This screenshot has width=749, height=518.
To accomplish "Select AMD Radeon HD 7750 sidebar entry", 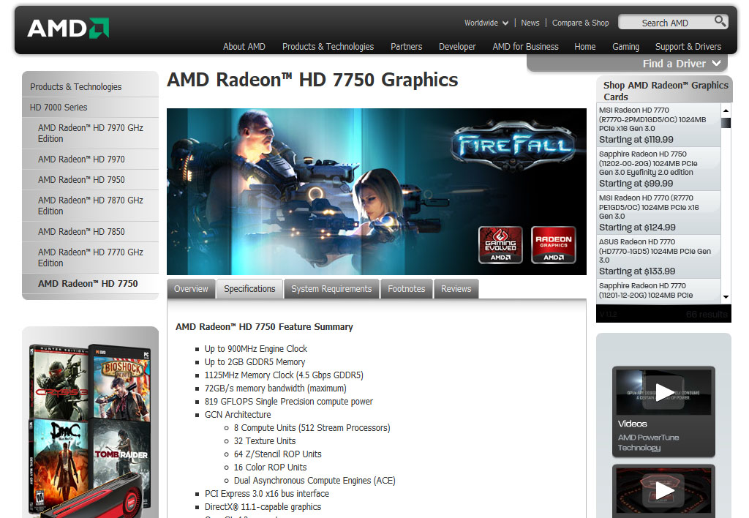I will (88, 283).
